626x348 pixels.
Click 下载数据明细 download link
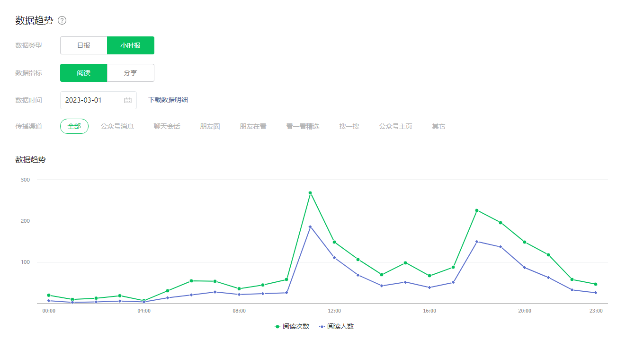tap(168, 100)
